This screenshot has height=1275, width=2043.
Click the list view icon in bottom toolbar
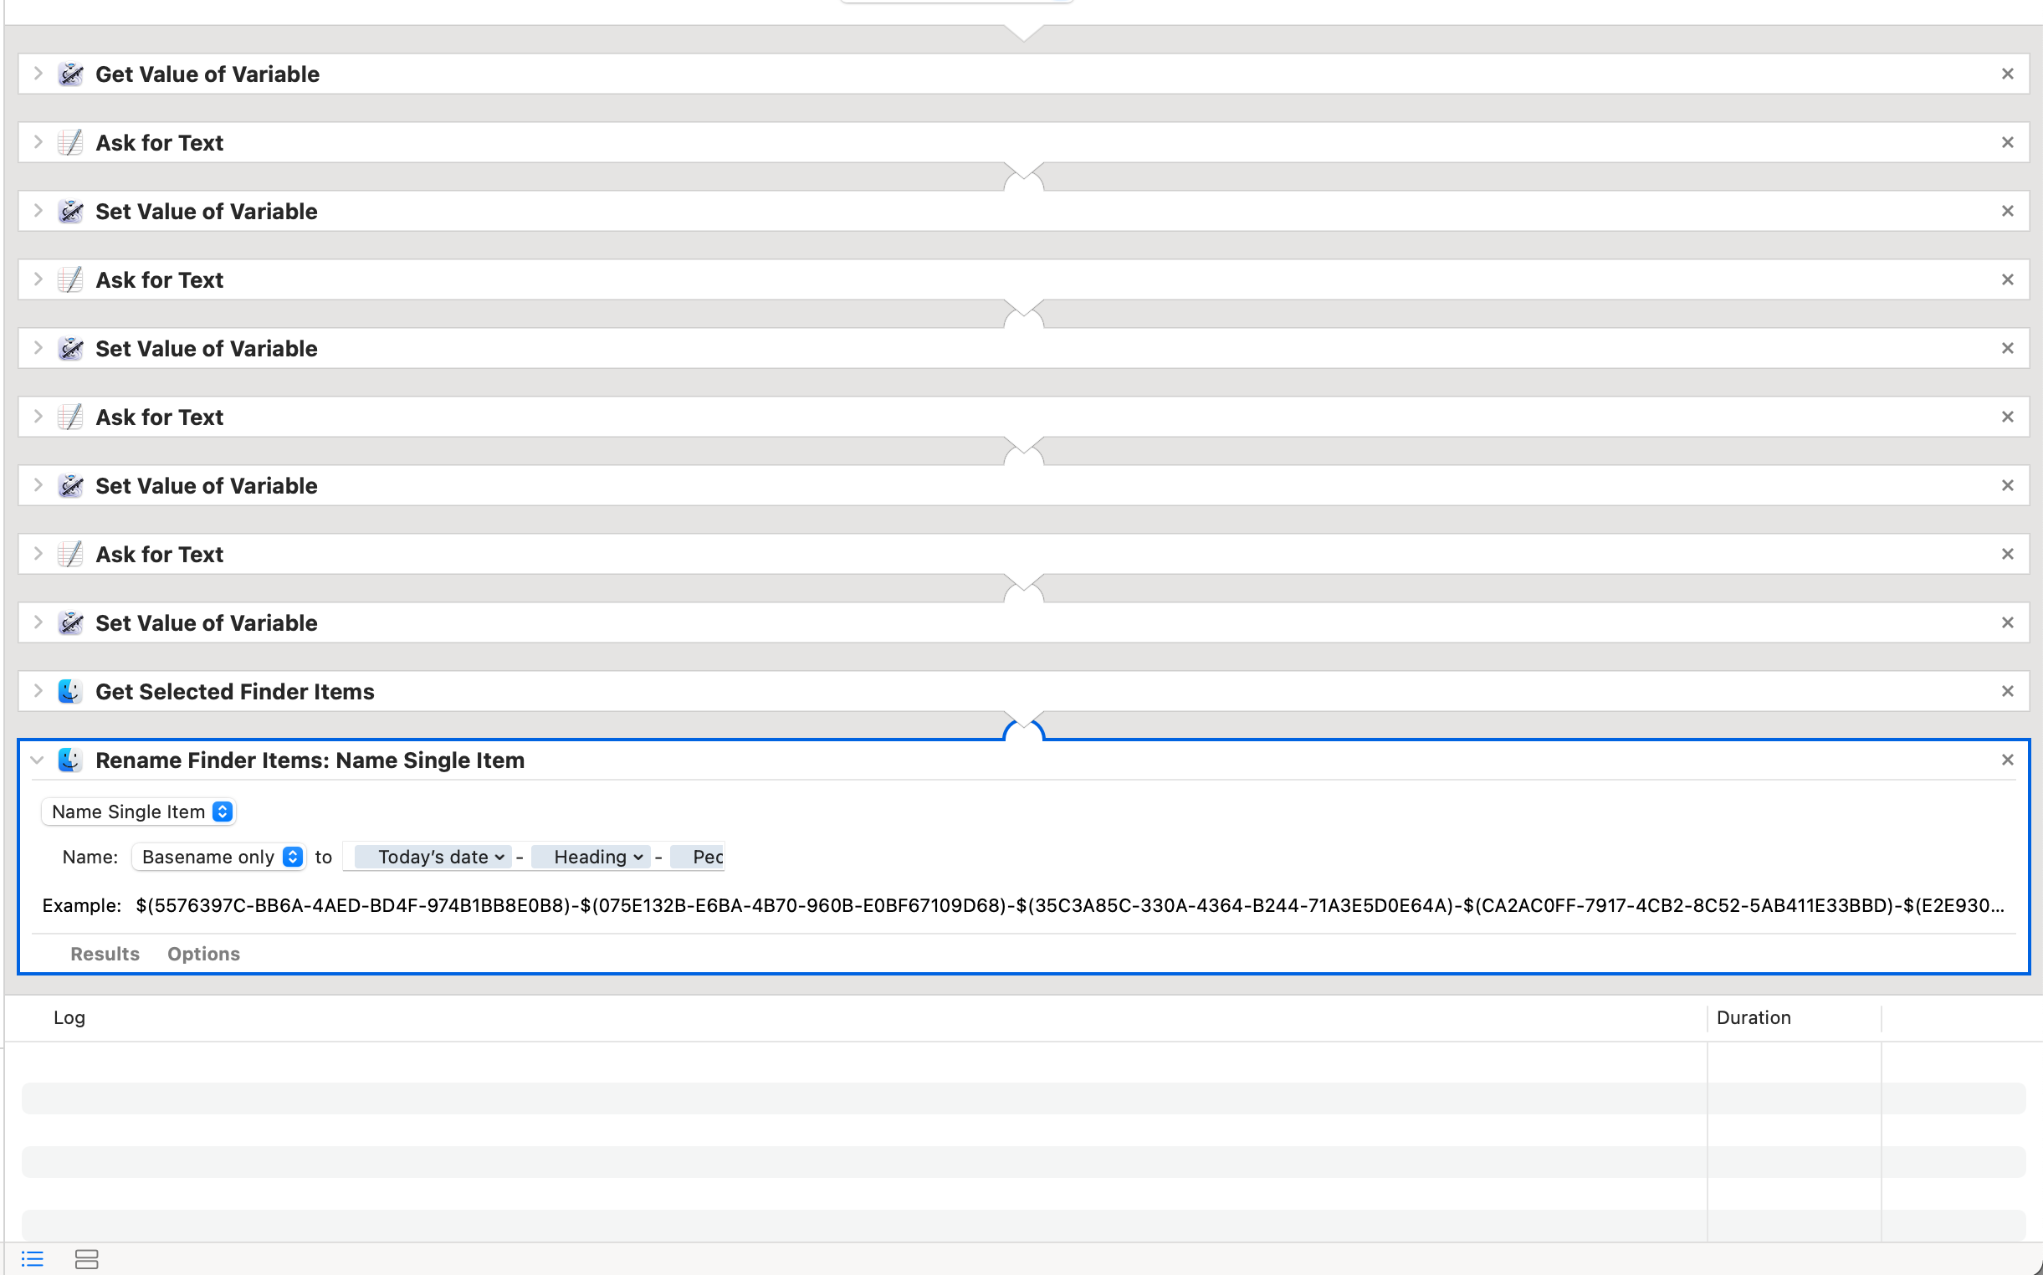click(33, 1259)
